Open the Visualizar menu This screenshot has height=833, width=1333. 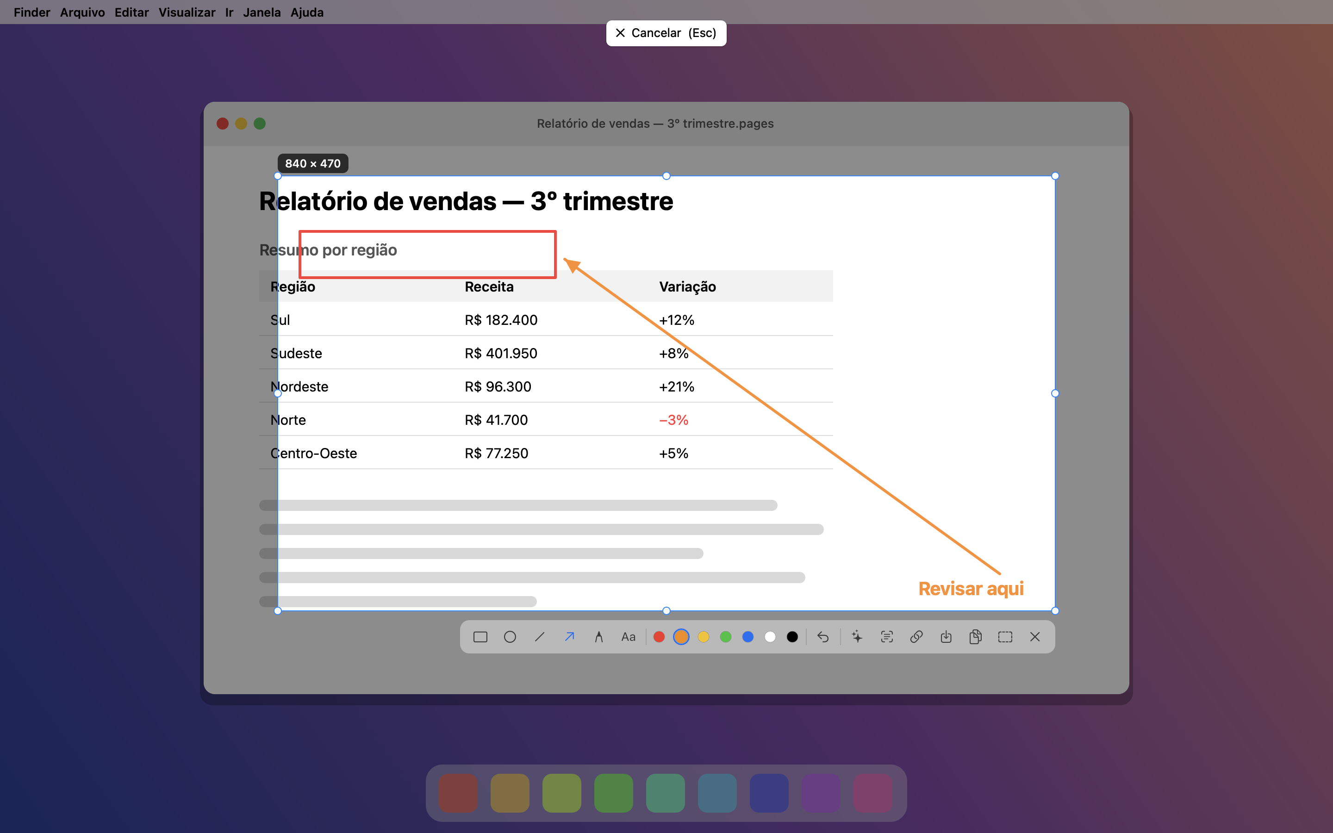[187, 12]
